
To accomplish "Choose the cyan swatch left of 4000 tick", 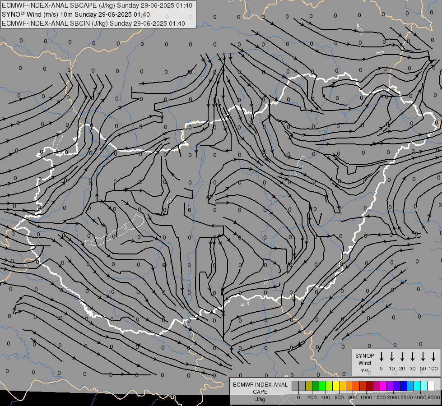I will click(x=418, y=386).
